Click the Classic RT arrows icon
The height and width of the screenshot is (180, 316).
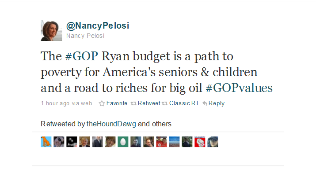165,103
